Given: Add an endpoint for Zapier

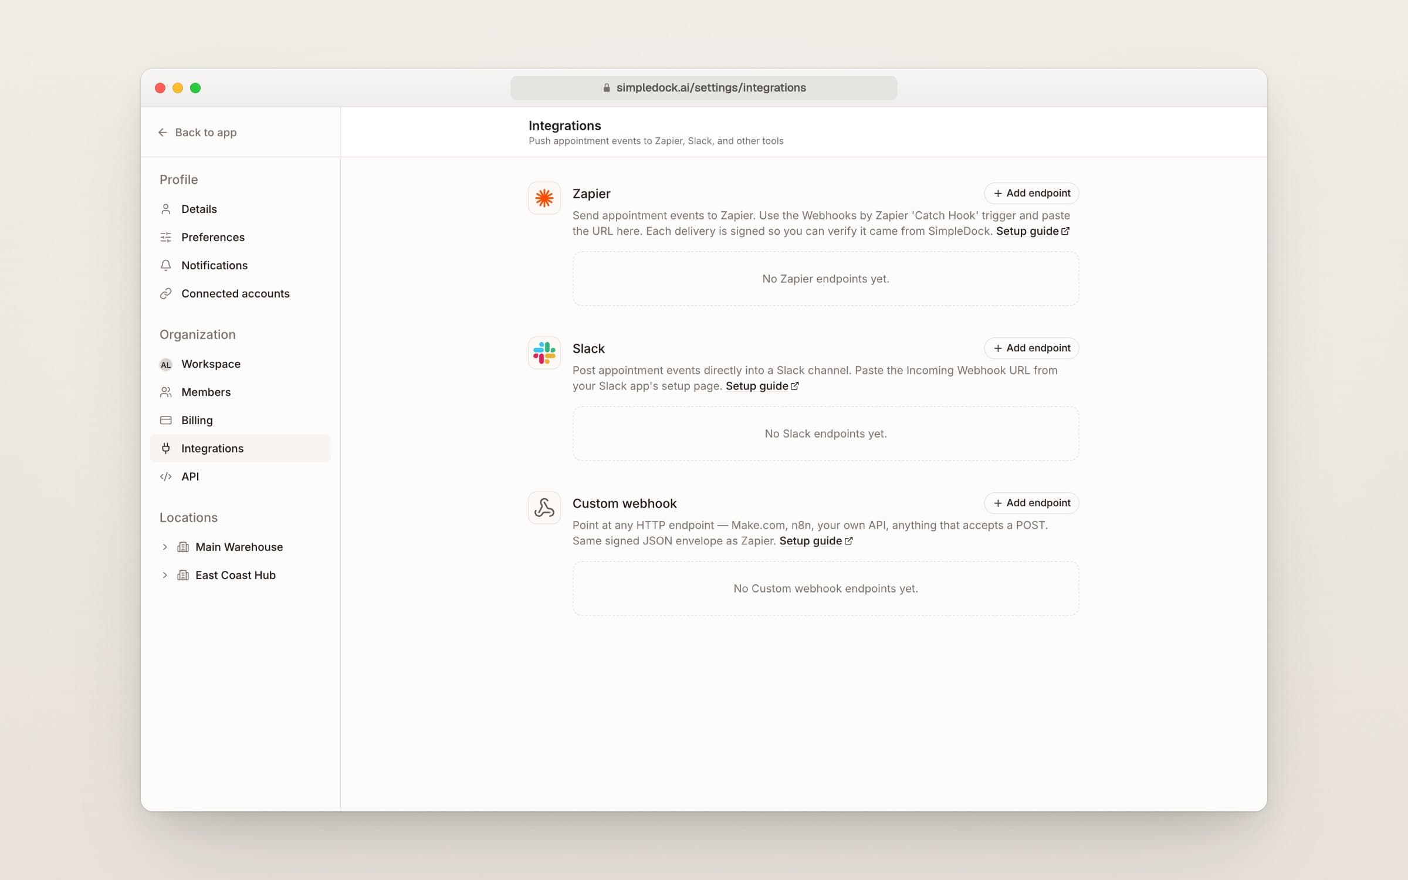Looking at the screenshot, I should [1031, 194].
